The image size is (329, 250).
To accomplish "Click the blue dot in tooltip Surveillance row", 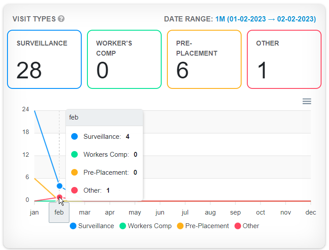I will pyautogui.click(x=74, y=137).
